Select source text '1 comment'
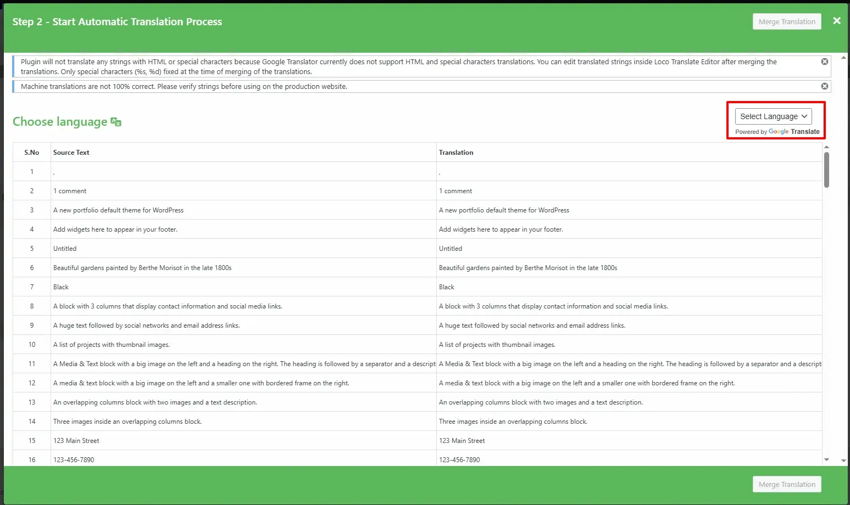Screen dimensions: 850x505 pyautogui.click(x=70, y=191)
